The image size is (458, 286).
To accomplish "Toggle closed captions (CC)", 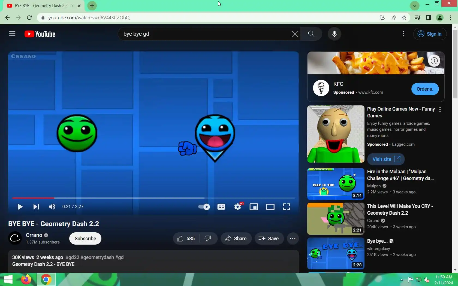I will pos(221,207).
